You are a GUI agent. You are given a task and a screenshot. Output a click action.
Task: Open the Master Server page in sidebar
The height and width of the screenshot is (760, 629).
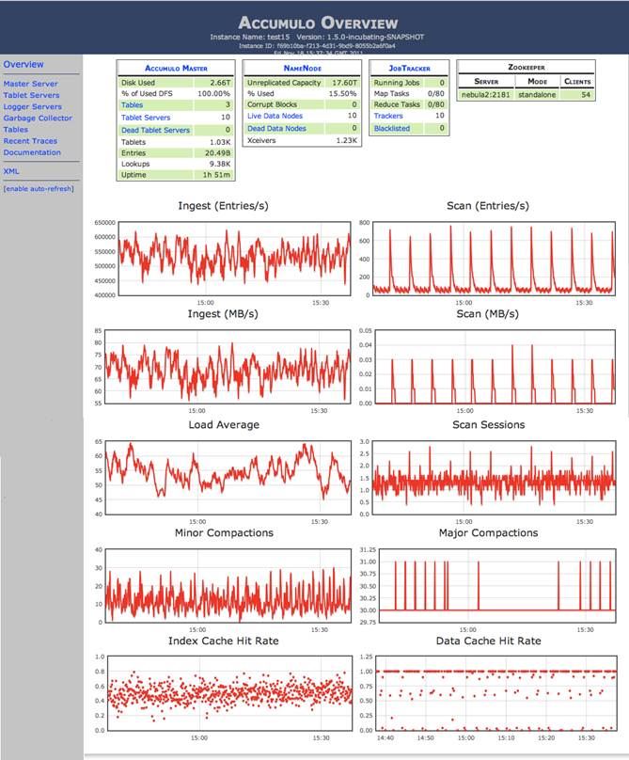(x=30, y=84)
